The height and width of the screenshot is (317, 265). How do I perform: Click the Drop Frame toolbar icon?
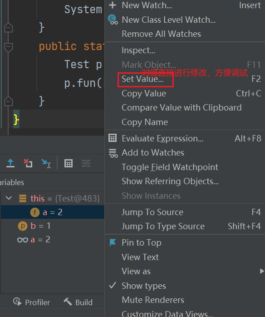coord(28,163)
